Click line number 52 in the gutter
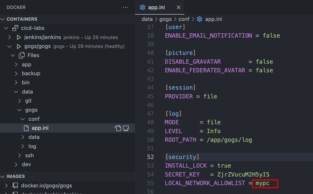313x194 pixels. [x=150, y=157]
